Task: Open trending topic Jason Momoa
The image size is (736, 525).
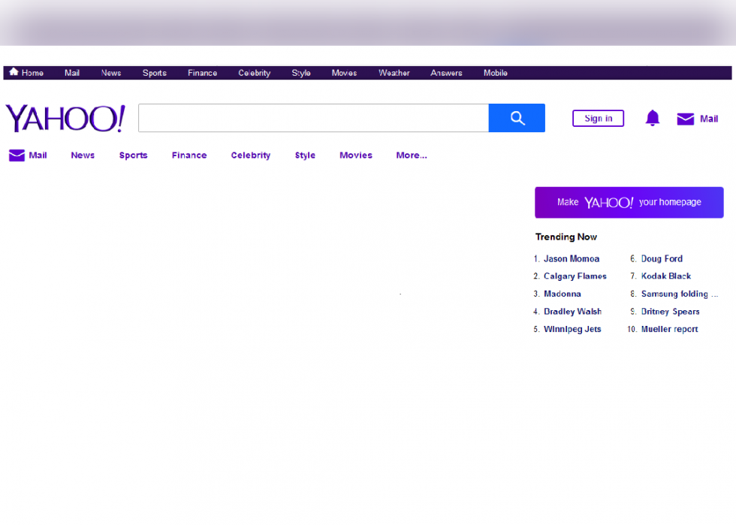Action: (x=572, y=258)
